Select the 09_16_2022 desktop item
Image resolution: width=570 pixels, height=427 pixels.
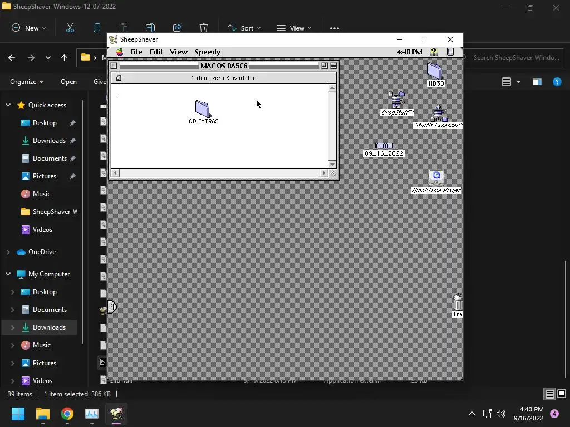tap(384, 146)
